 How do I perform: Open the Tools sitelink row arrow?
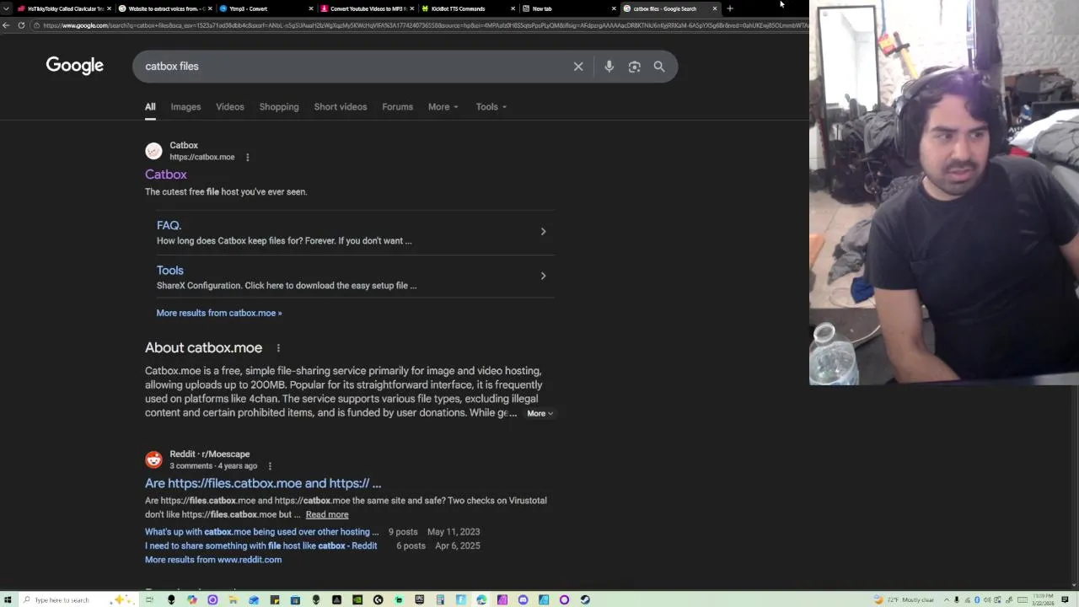coord(543,277)
